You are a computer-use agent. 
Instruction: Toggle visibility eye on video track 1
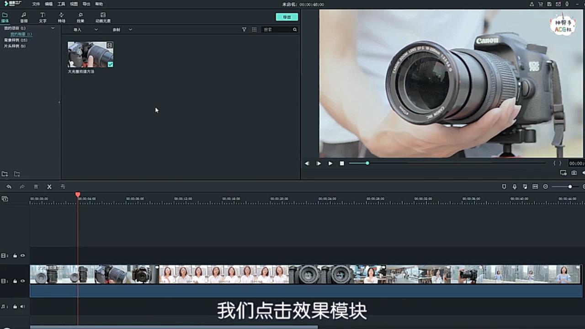(22, 281)
